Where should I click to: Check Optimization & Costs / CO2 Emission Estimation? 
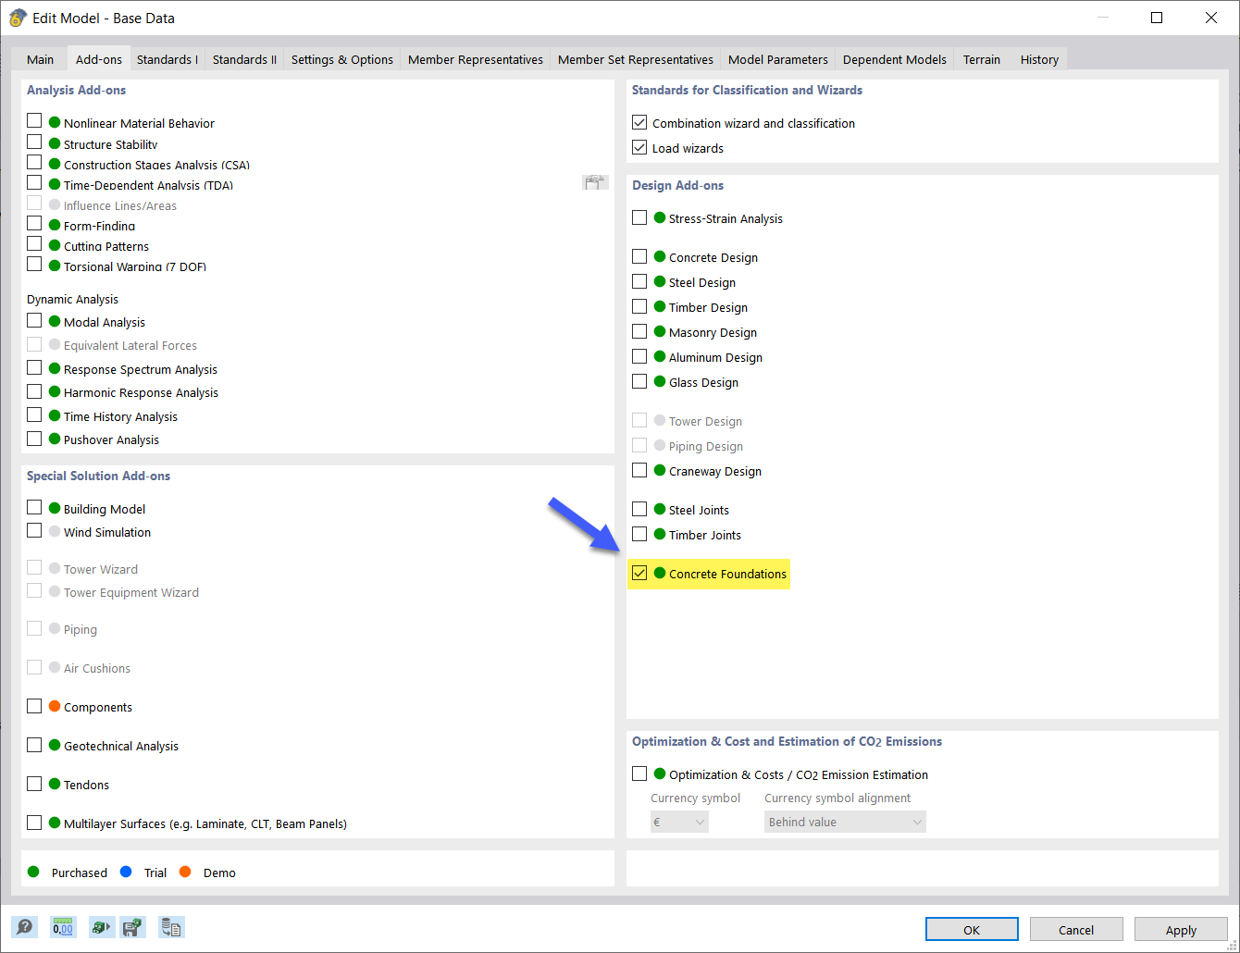point(639,773)
